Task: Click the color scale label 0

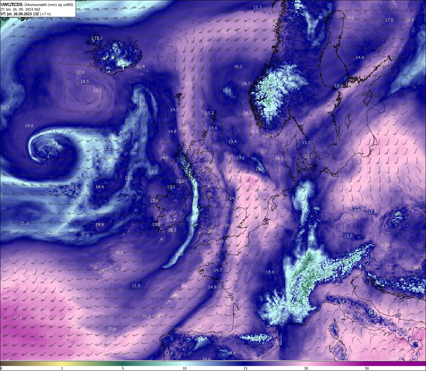Action: [1, 368]
